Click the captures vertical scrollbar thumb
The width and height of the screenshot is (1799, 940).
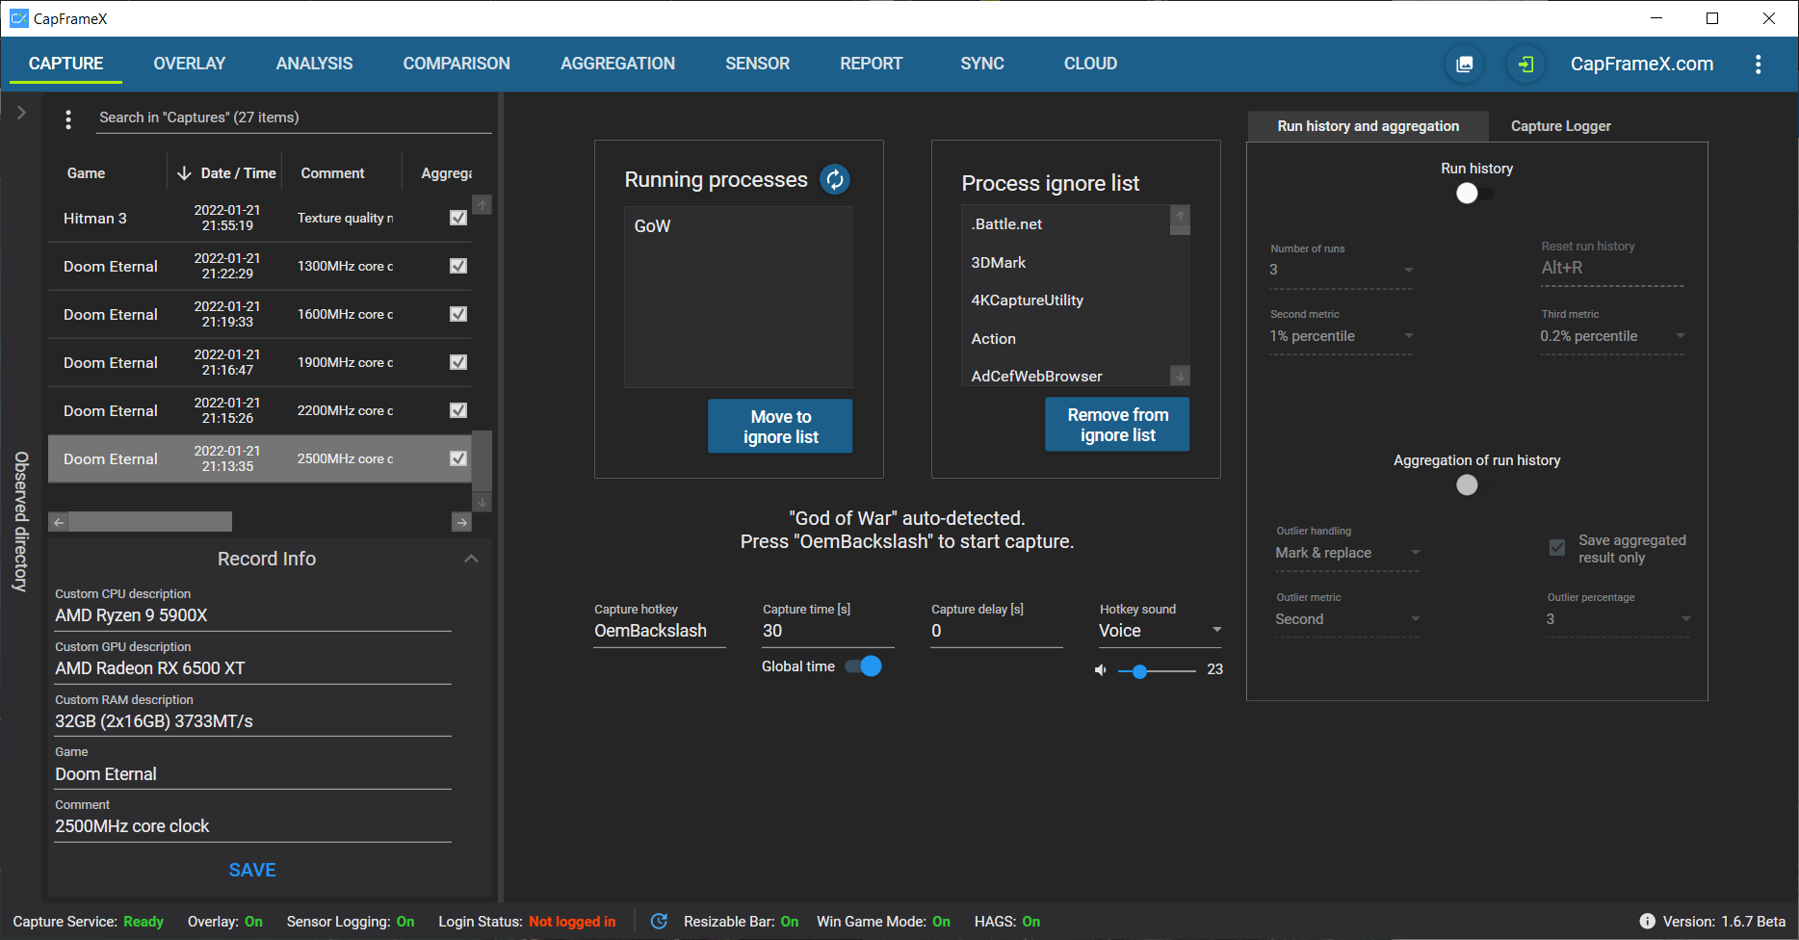point(482,461)
